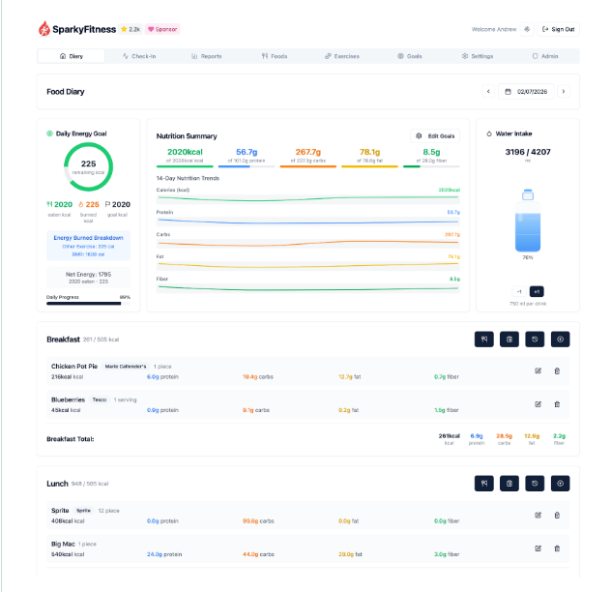611x592 pixels.
Task: Delete the Blueberries entry
Action: click(557, 404)
